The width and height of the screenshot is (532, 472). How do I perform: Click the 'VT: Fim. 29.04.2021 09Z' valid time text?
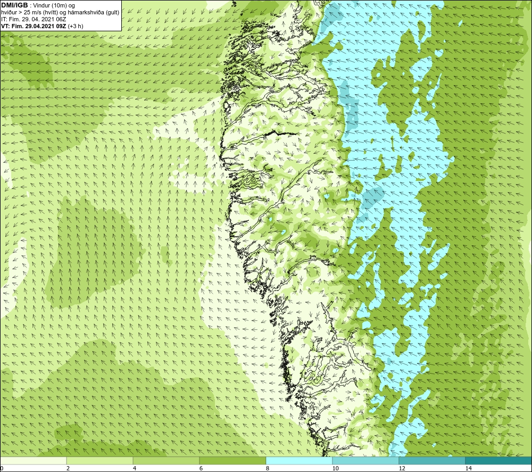click(34, 26)
